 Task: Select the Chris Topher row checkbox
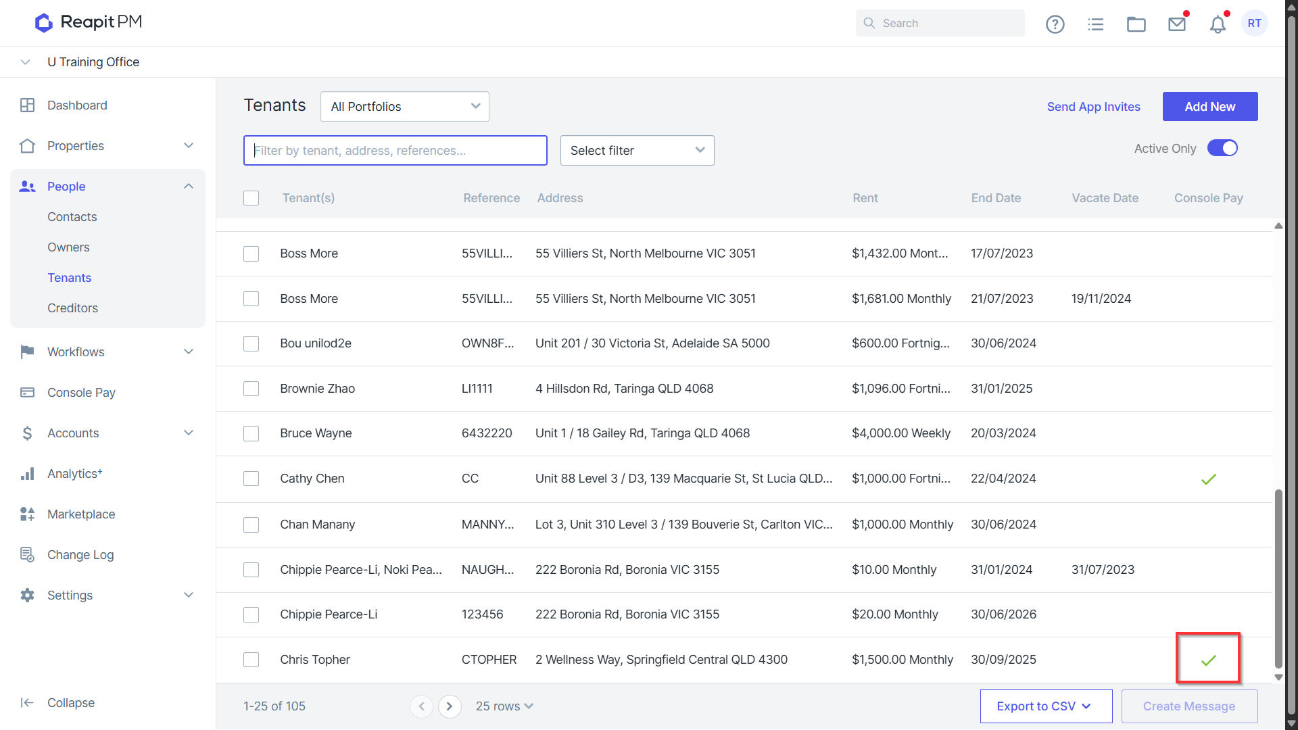251,660
